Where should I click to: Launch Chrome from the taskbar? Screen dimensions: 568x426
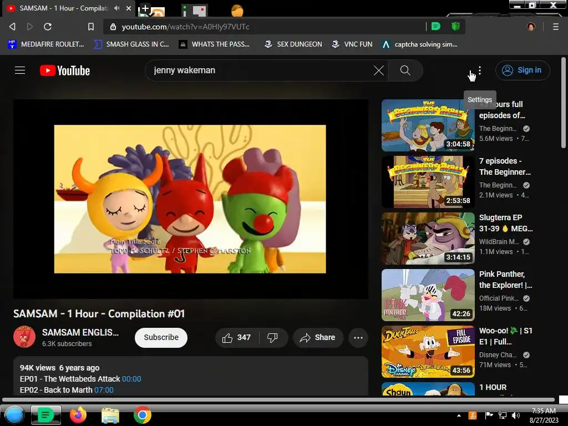click(x=143, y=415)
